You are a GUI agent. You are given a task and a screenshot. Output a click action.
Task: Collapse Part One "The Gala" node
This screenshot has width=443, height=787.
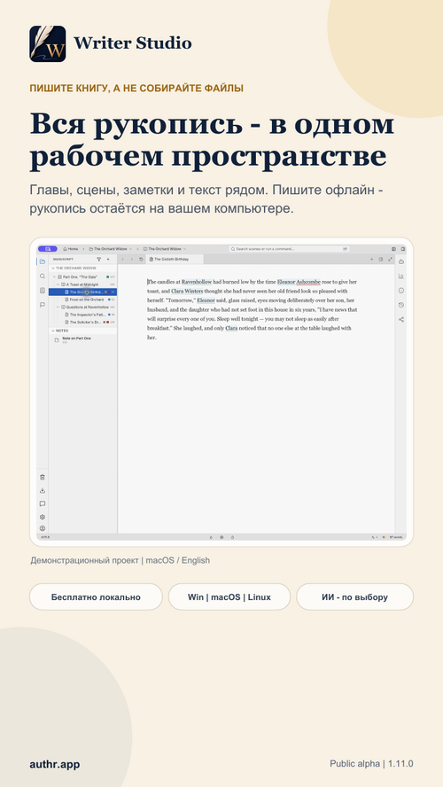click(x=55, y=277)
